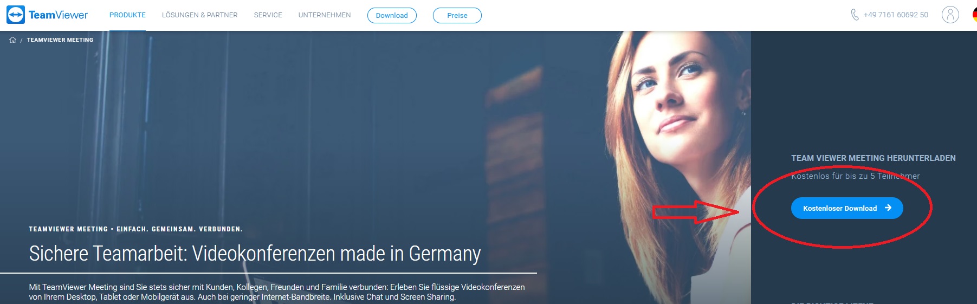Expand the UNTERNEHMEN navigation menu
Screen dimensions: 977x304
pos(325,15)
